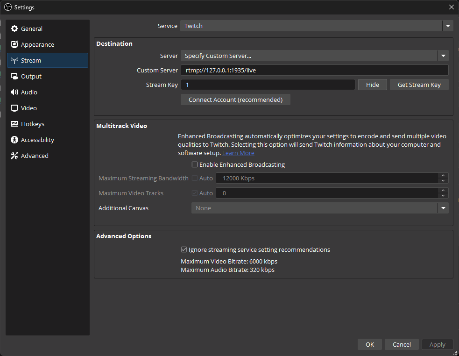This screenshot has height=356, width=459.
Task: Click the Hide stream key button
Action: point(372,85)
